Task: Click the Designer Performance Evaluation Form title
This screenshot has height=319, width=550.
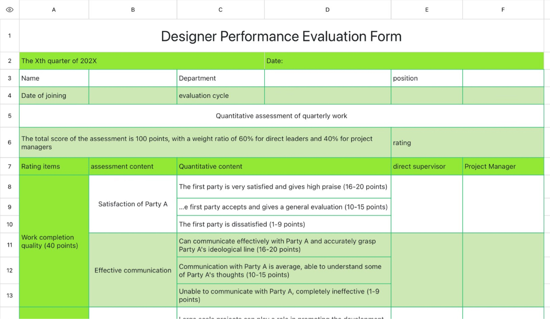Action: 281,36
